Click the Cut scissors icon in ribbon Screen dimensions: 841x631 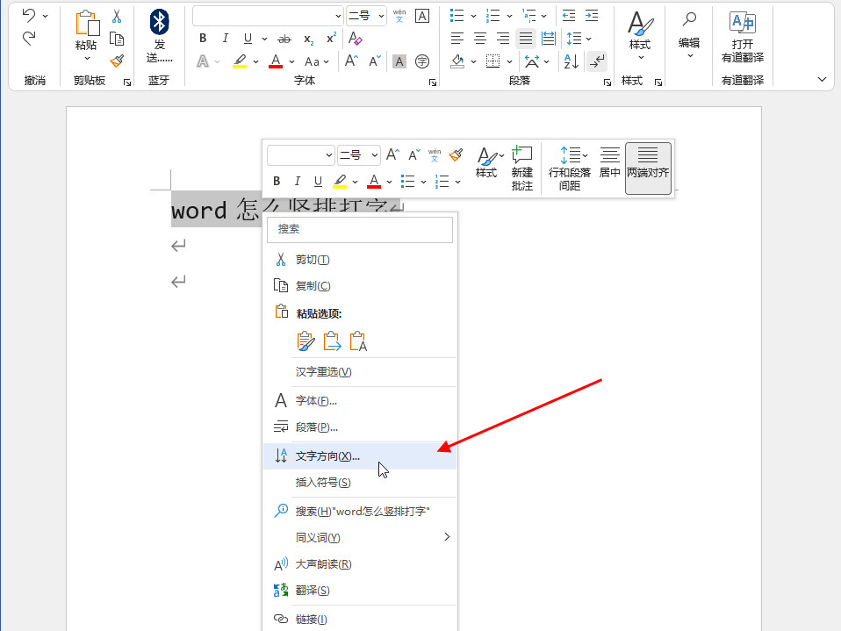coord(117,16)
